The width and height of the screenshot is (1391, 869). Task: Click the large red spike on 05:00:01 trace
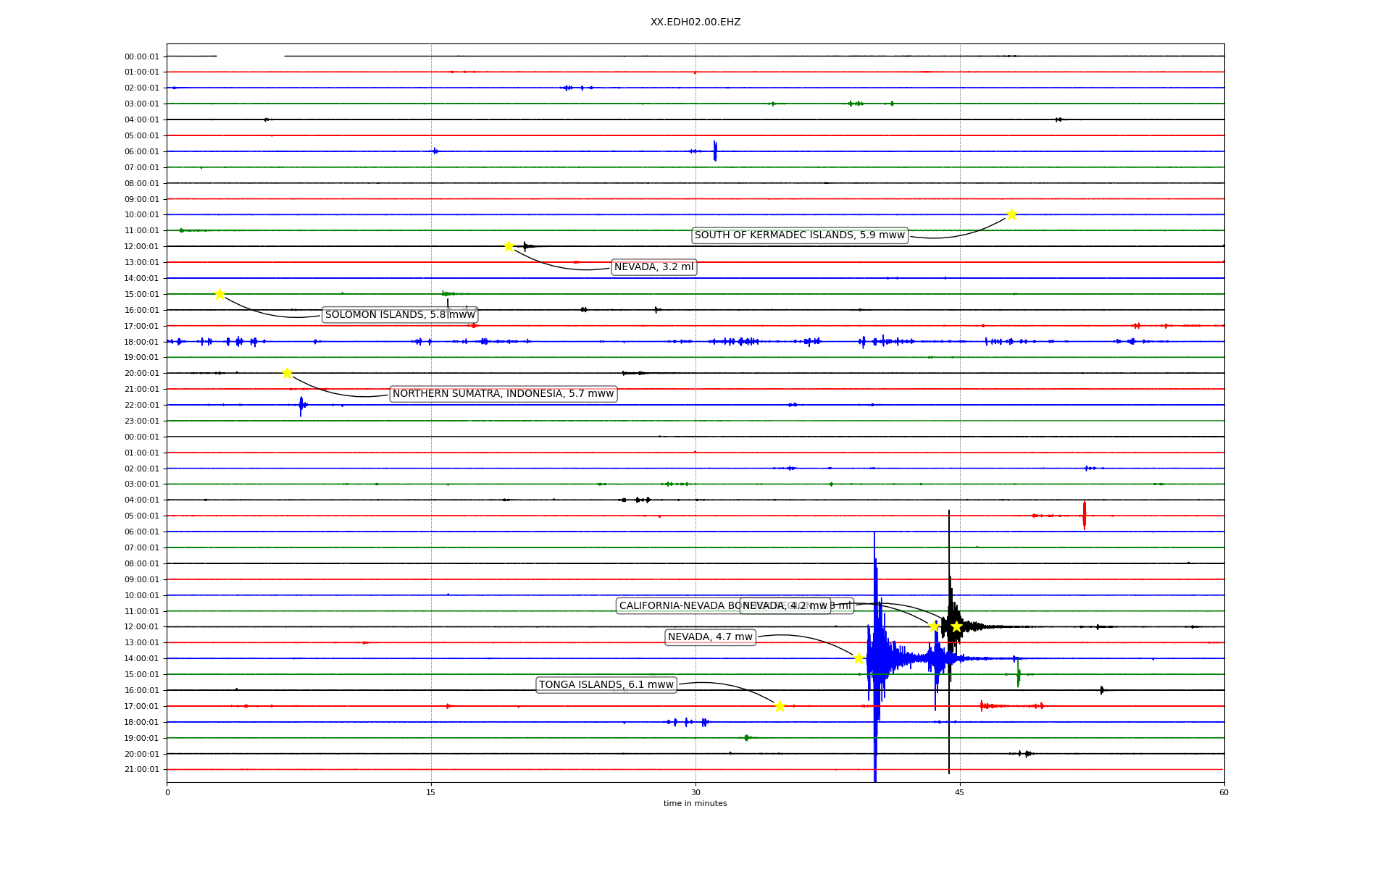coord(1084,515)
